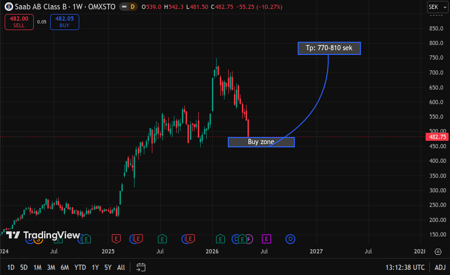450x275 pixels.
Task: Click the orange S split marker in 2024
Action: [x=38, y=241]
